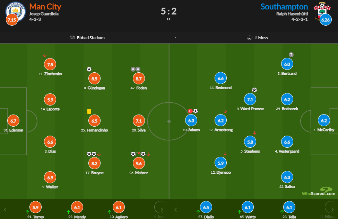Click the red E icon above Adams

click(190, 111)
